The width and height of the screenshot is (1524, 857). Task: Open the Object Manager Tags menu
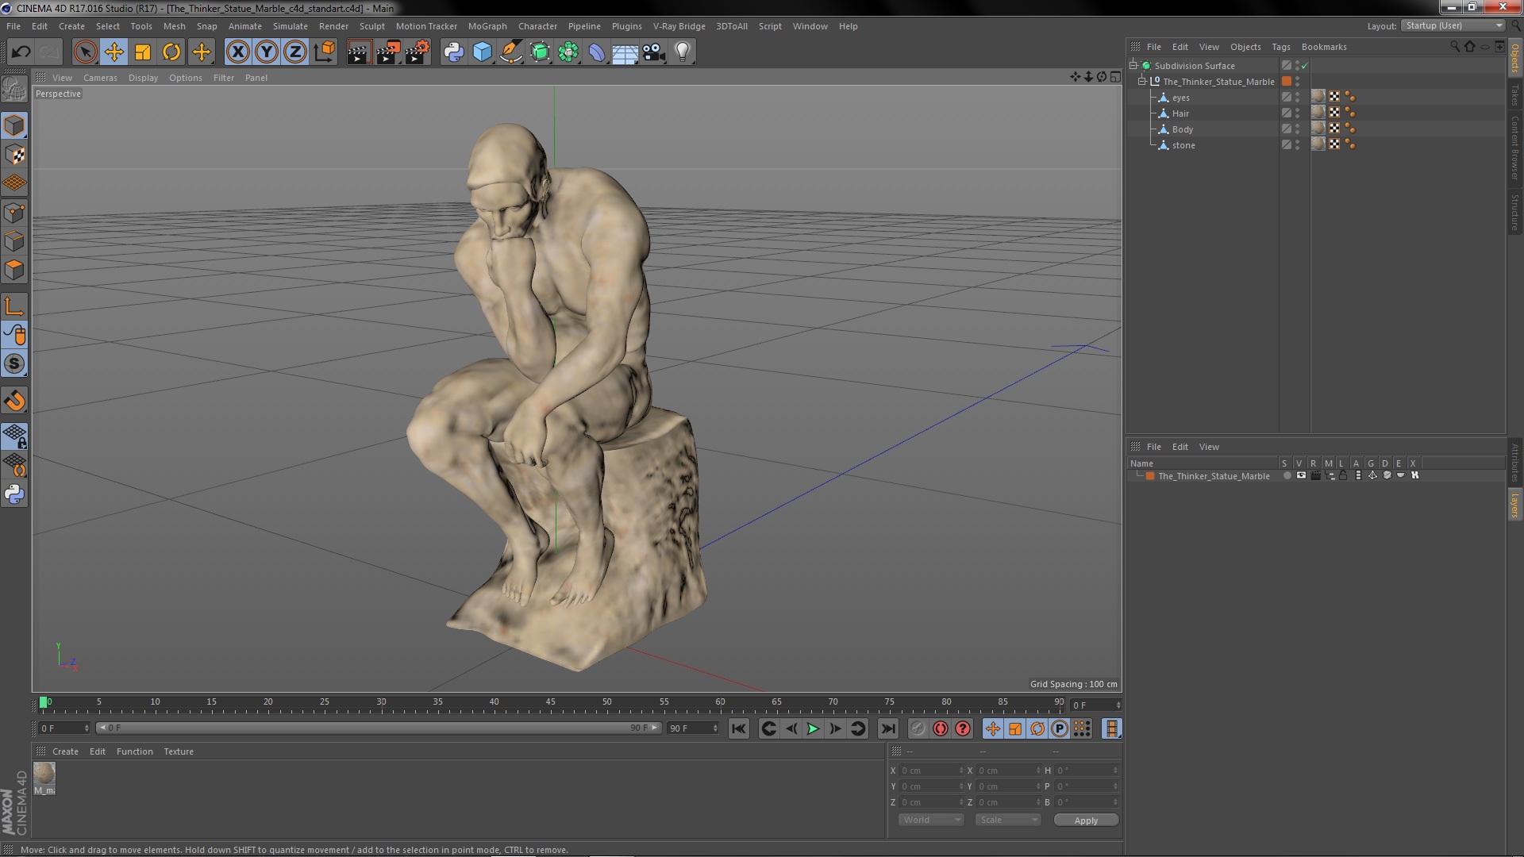pyautogui.click(x=1281, y=47)
